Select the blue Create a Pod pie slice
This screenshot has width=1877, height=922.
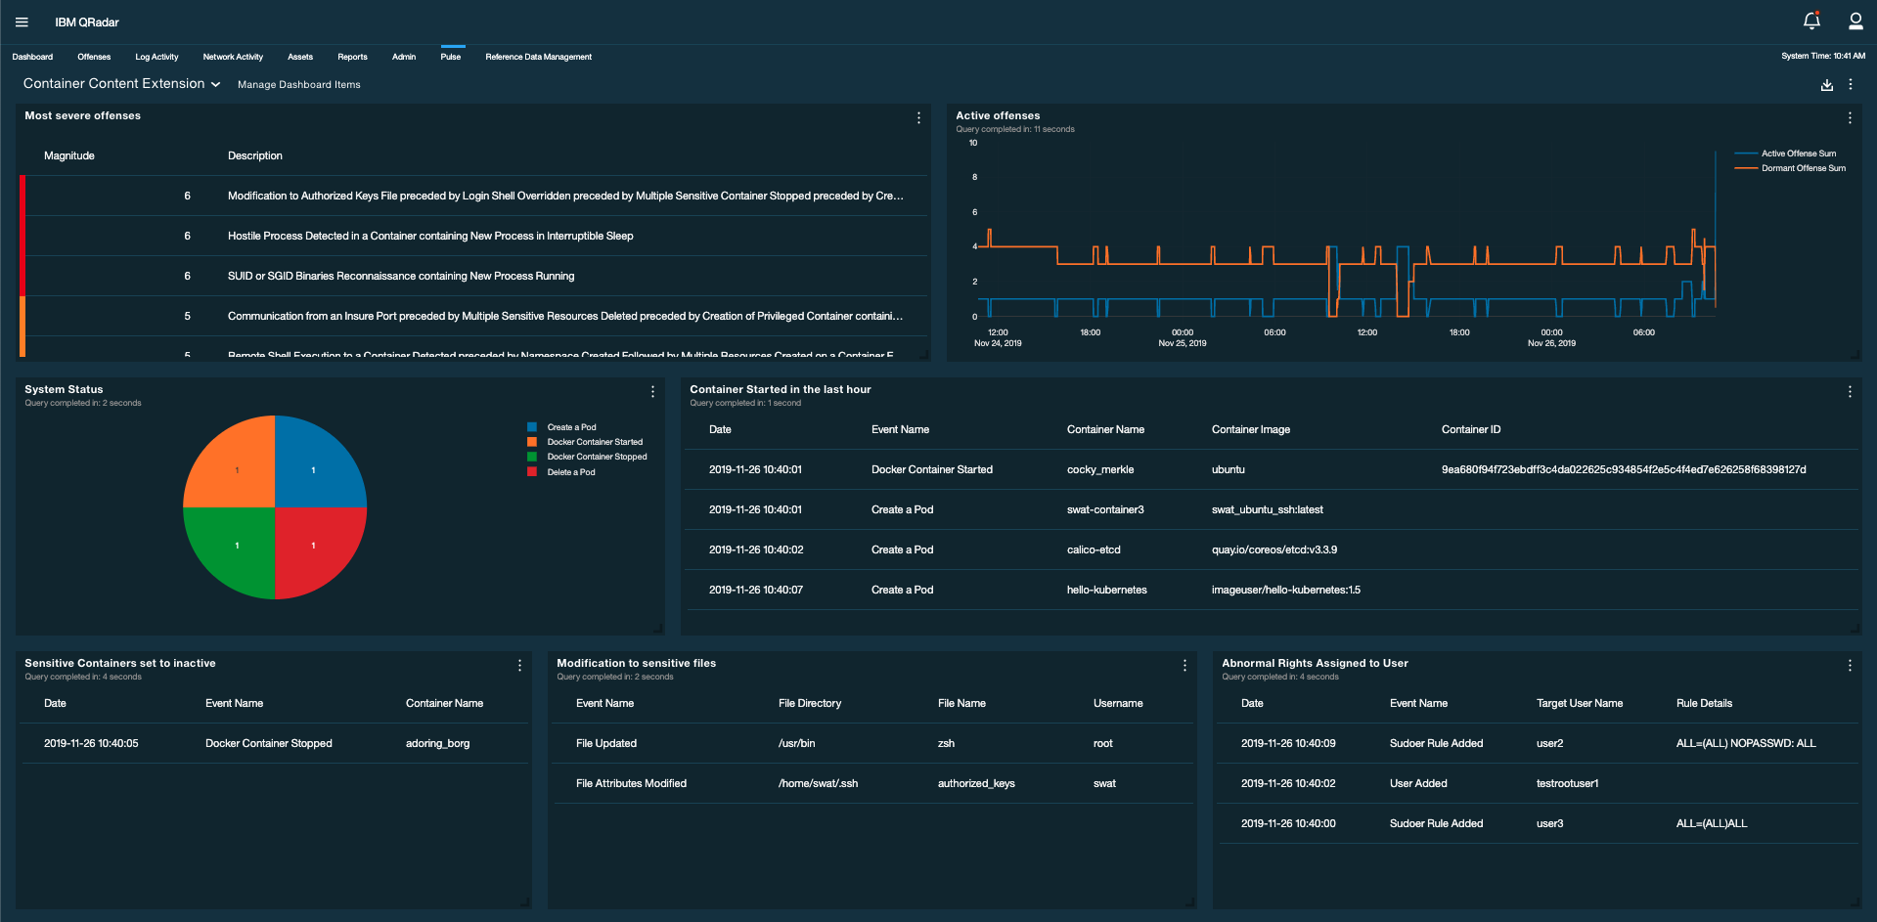point(313,470)
